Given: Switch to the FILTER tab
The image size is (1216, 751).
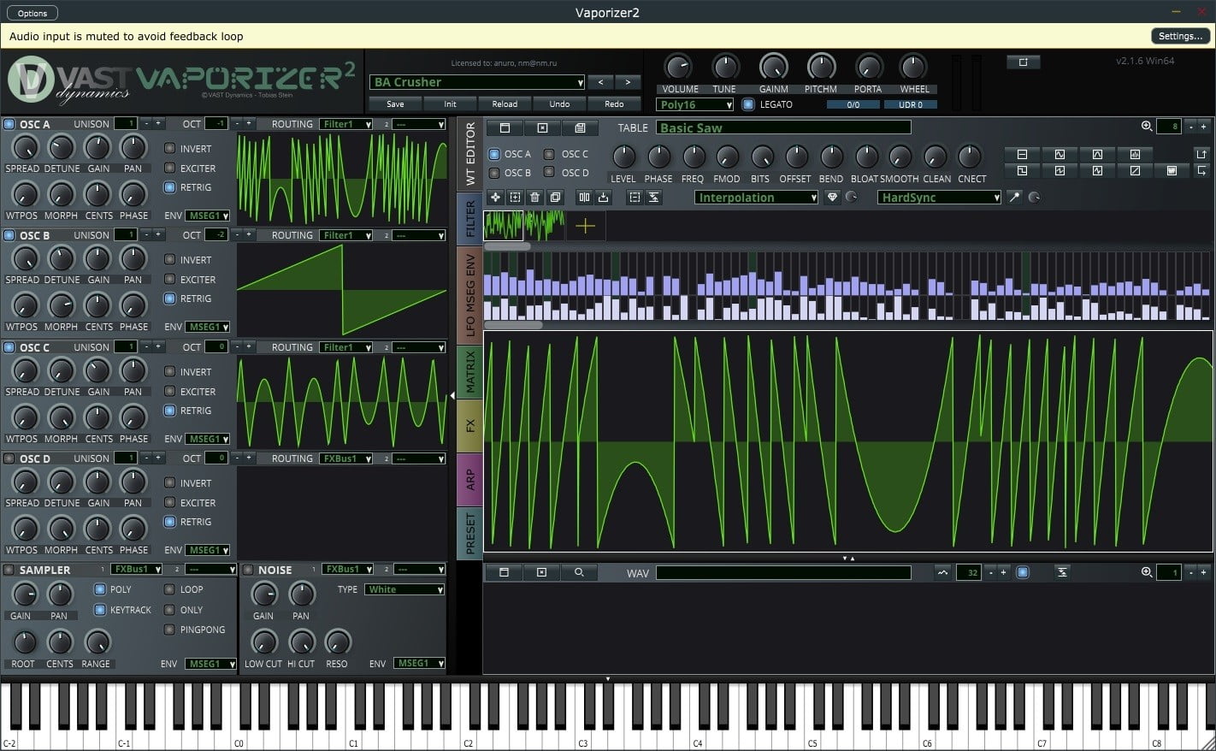Looking at the screenshot, I should click(x=469, y=219).
